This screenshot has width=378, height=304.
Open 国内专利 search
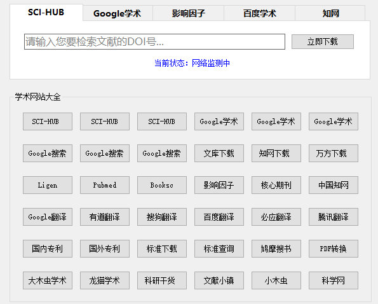pos(48,249)
